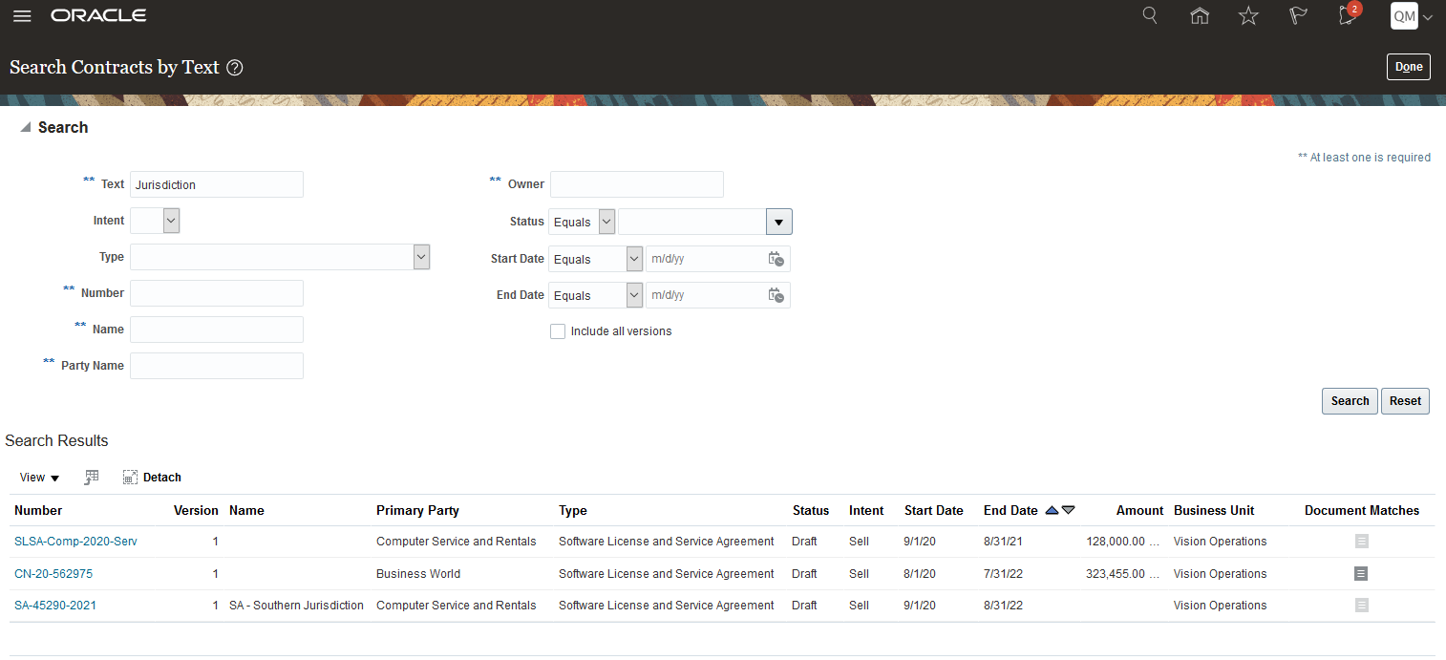Open the Favorites star icon
The height and width of the screenshot is (660, 1446).
tap(1248, 15)
